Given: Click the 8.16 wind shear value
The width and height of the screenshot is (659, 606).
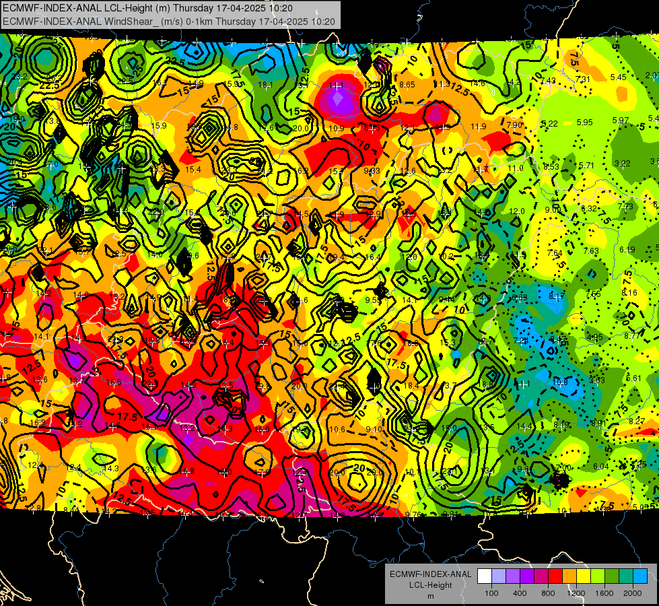Looking at the screenshot, I should click(629, 292).
